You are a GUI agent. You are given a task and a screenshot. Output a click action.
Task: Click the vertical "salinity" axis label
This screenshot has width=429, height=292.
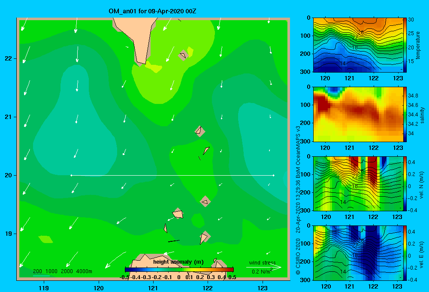point(422,115)
